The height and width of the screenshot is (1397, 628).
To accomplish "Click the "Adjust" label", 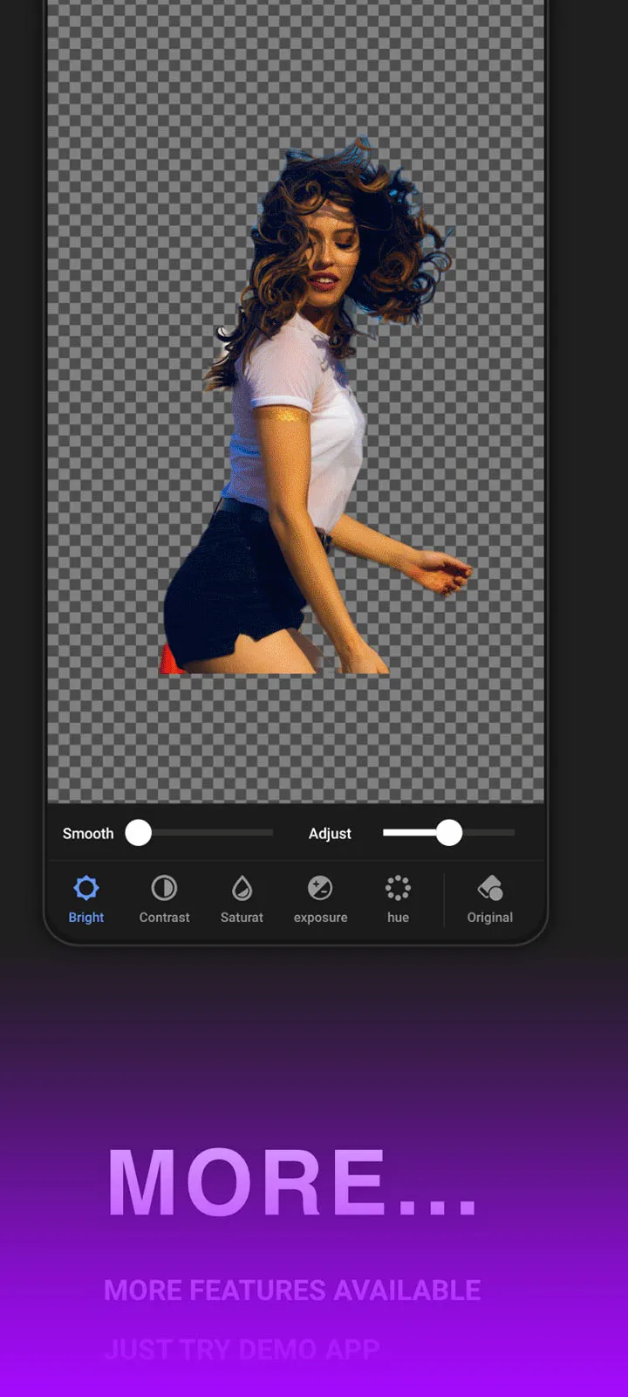I will (330, 834).
